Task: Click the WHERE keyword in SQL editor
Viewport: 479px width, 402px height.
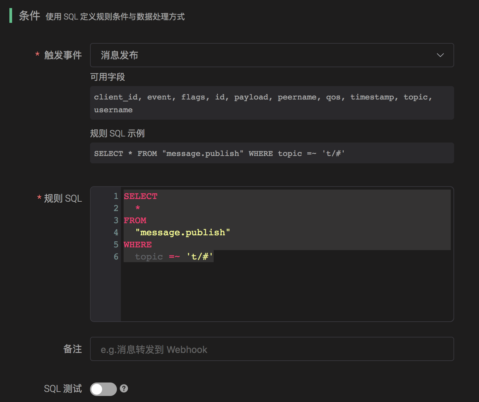Action: (138, 245)
